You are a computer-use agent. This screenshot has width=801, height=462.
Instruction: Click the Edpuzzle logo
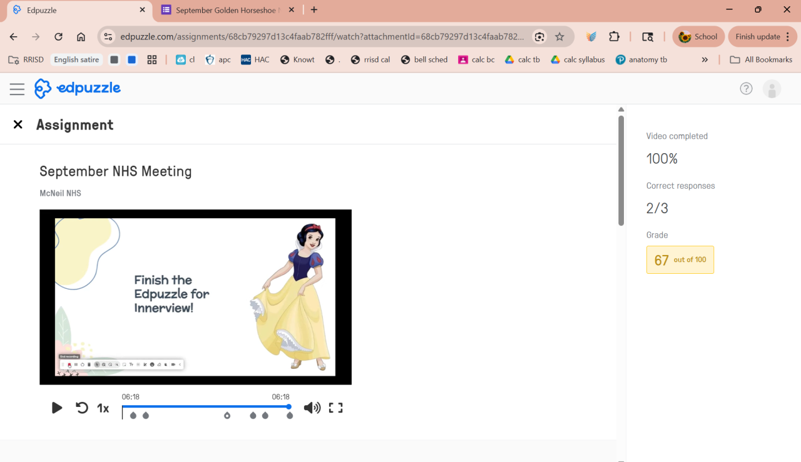78,89
